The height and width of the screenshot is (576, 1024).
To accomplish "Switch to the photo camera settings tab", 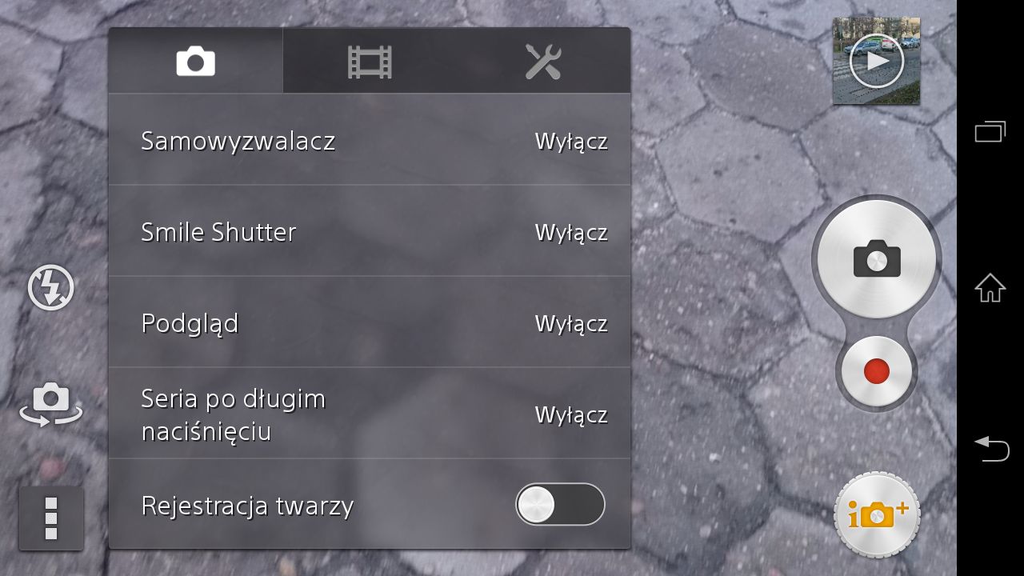I will 196,61.
